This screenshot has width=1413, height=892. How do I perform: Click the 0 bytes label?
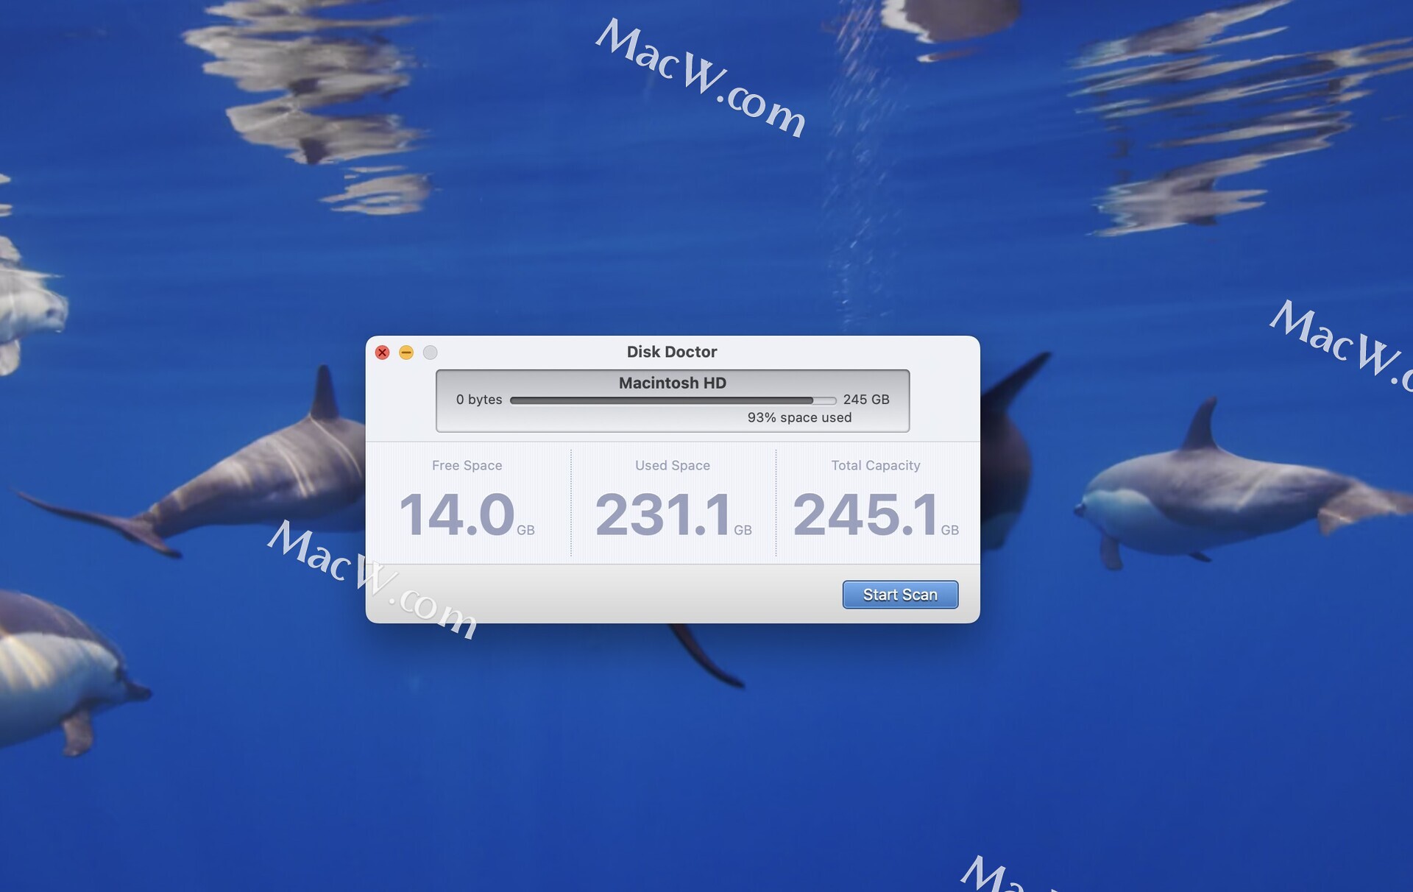(478, 400)
